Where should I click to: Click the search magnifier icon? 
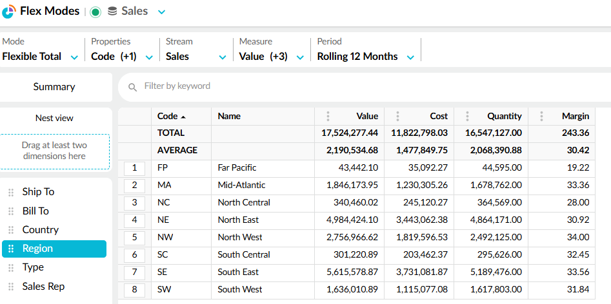(133, 87)
